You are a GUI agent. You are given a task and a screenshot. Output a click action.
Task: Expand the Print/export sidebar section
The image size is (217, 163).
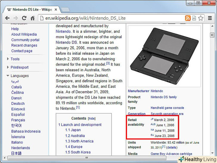(19, 67)
